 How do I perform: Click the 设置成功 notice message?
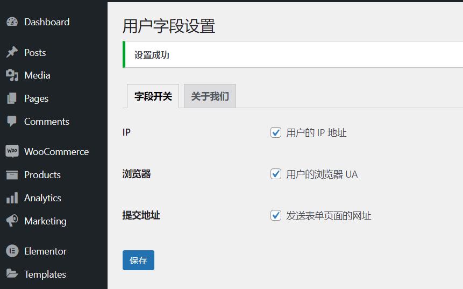[152, 55]
